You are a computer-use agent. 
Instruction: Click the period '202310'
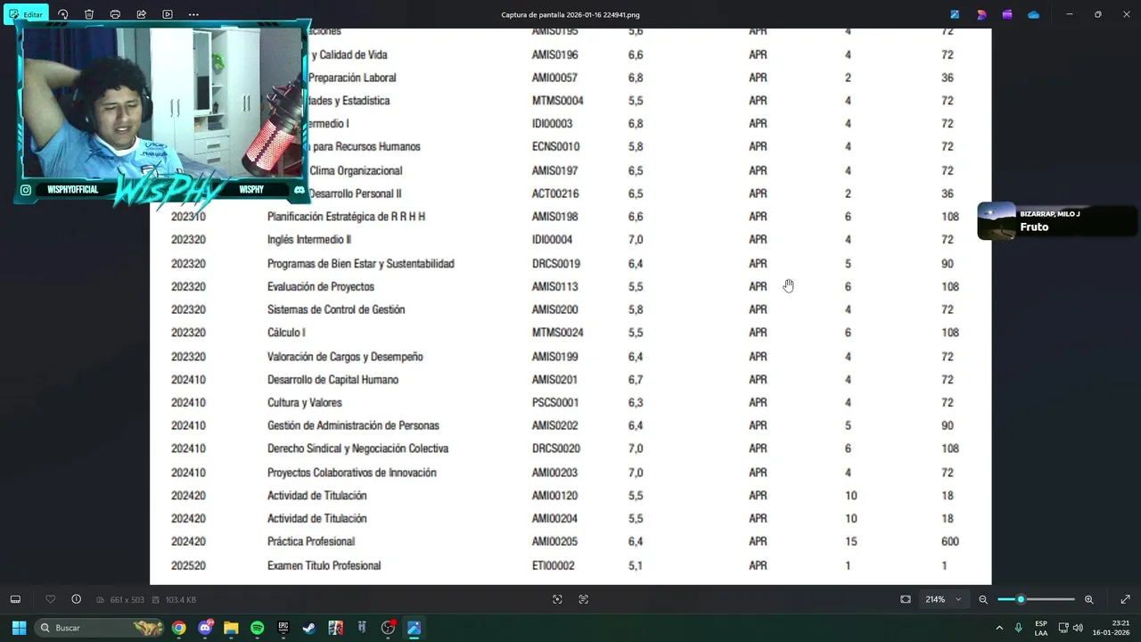(188, 216)
